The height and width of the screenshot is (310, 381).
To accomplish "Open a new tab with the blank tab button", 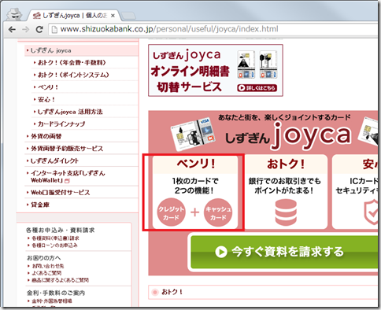I will pos(128,16).
